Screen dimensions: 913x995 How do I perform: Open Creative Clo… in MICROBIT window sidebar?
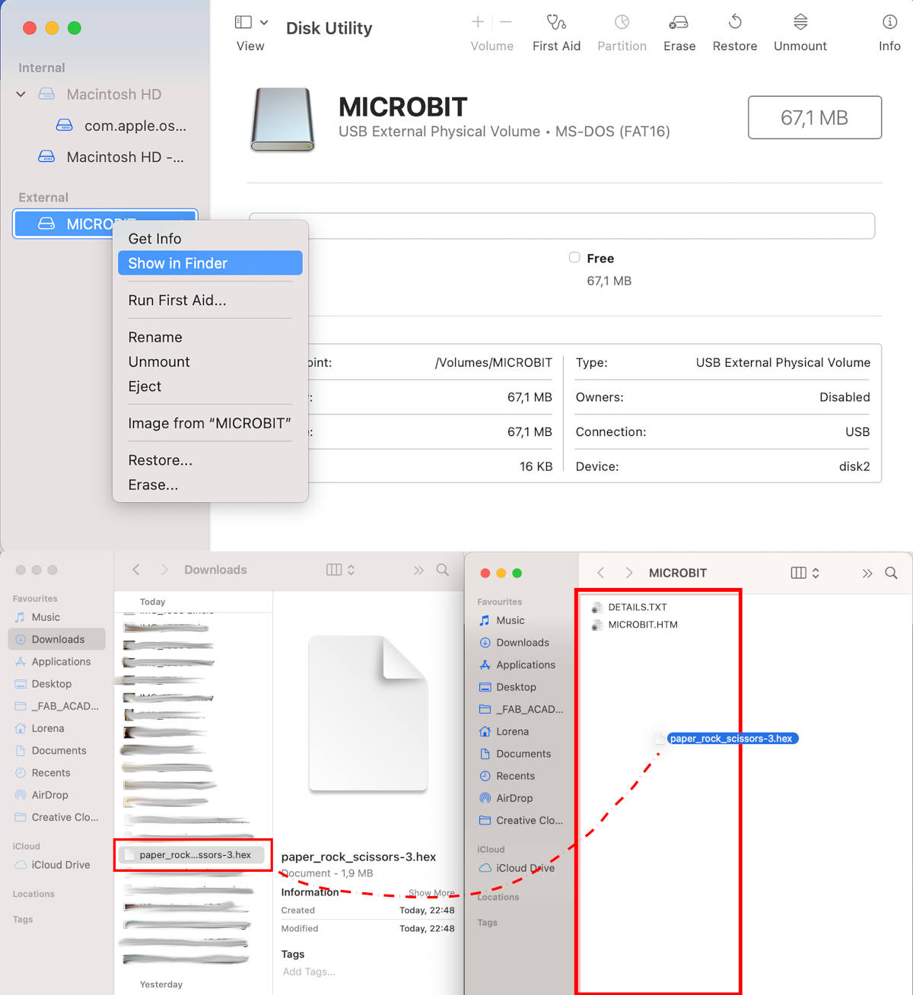pyautogui.click(x=522, y=820)
